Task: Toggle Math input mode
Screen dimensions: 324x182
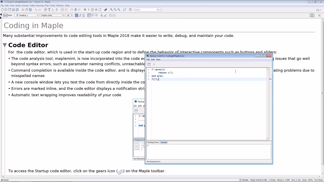Action: [x=10, y=15]
